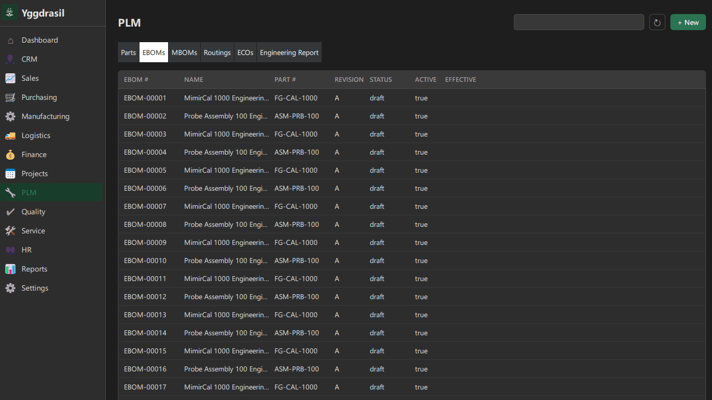This screenshot has width=712, height=400.
Task: Create a record with + New button
Action: 687,22
